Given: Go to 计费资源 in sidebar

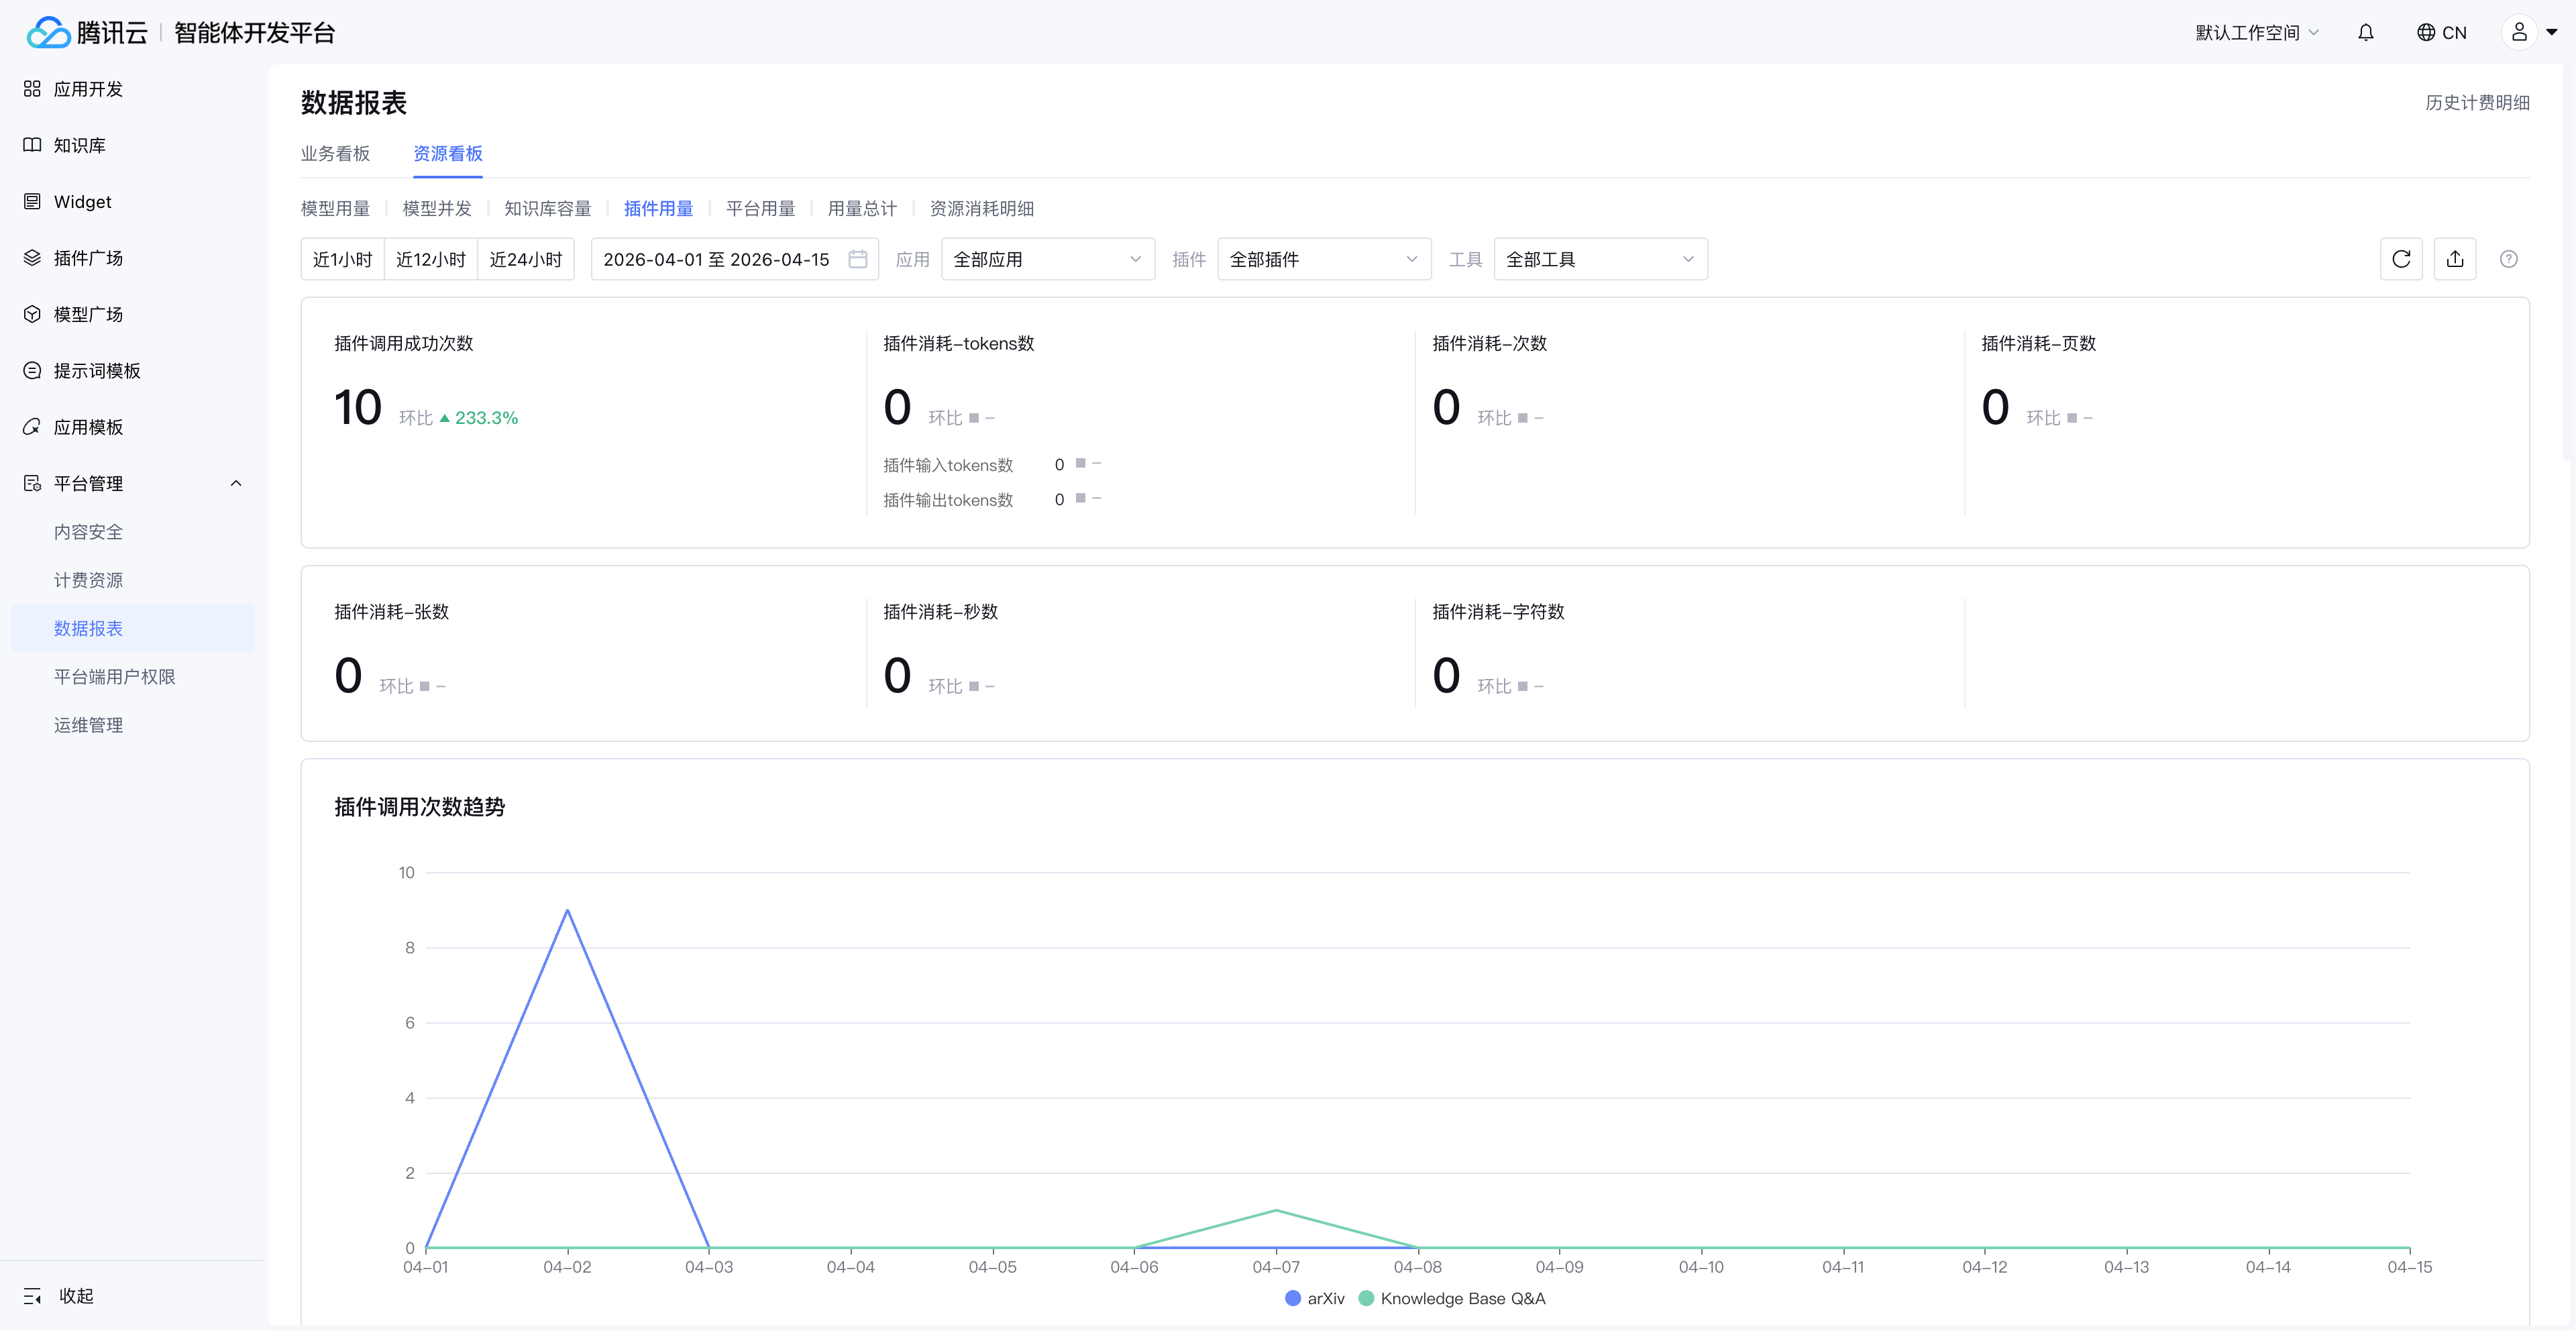Looking at the screenshot, I should tap(88, 580).
